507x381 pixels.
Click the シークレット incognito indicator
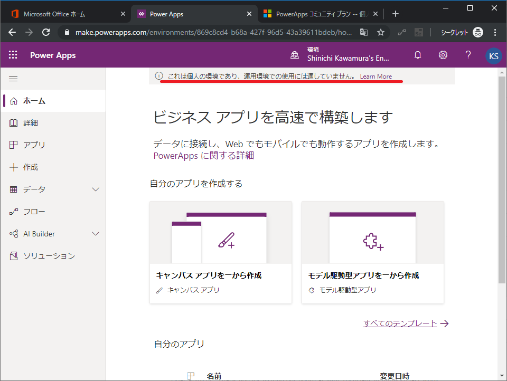(462, 32)
